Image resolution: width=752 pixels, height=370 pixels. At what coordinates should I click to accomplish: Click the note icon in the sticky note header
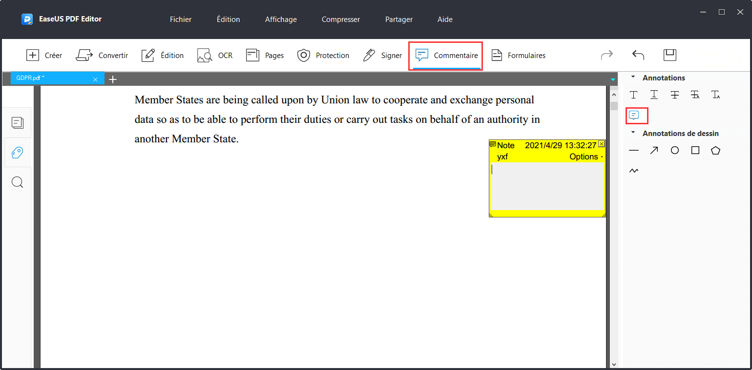[x=493, y=145]
